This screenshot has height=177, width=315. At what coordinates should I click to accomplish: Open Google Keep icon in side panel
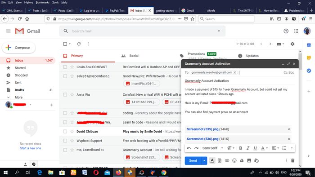(x=309, y=58)
